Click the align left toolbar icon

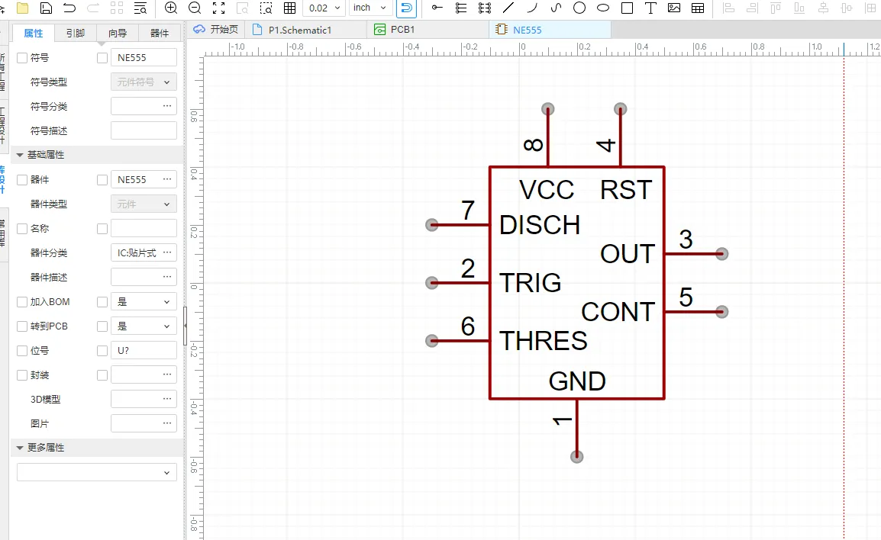(728, 8)
